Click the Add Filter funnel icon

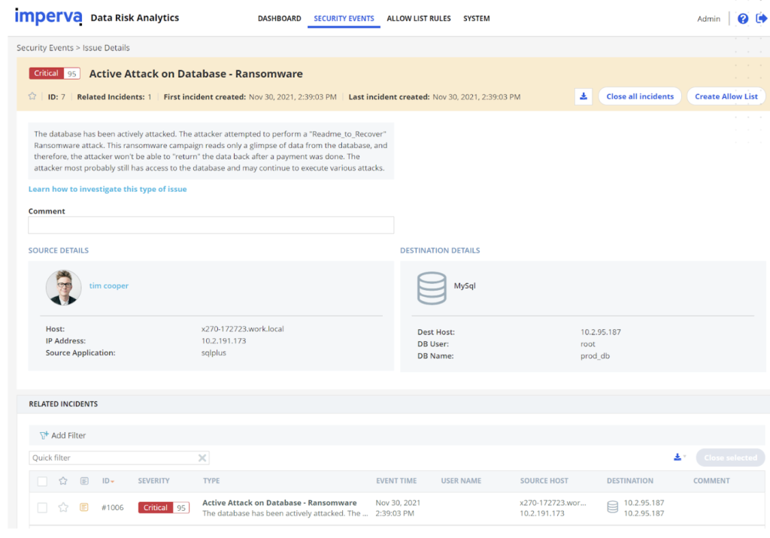click(x=44, y=435)
